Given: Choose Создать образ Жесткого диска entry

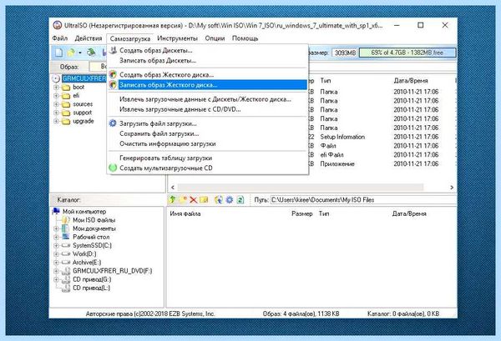Looking at the screenshot, I should tap(208, 75).
